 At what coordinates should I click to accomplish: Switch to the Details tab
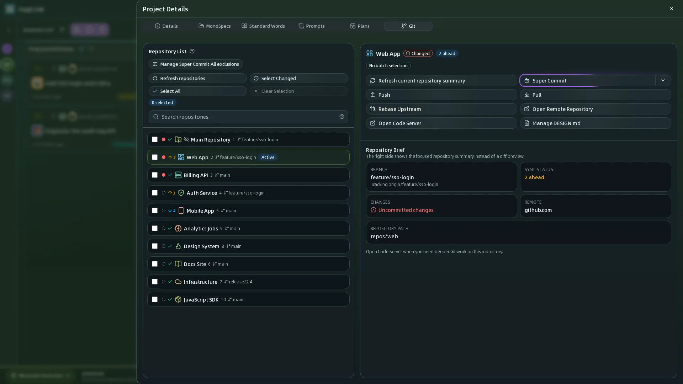click(166, 26)
